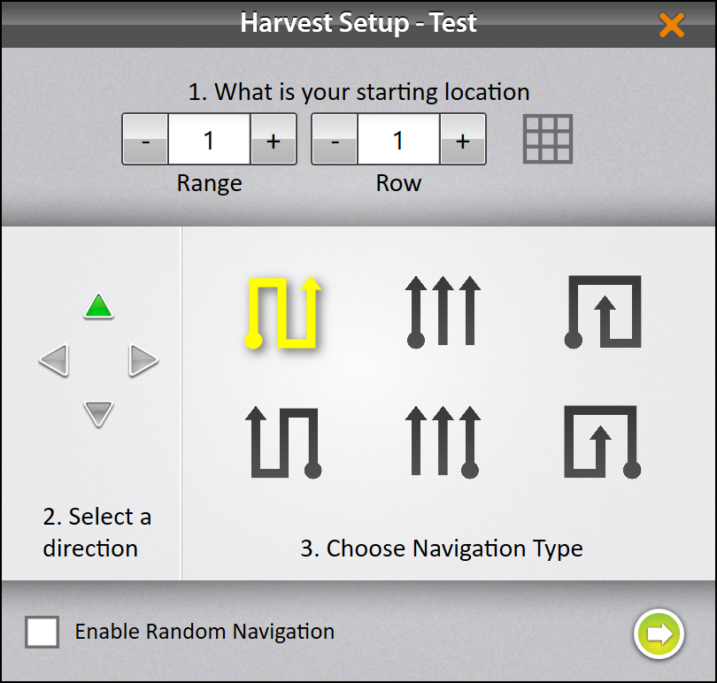Decrease the Range value with minus

(145, 140)
